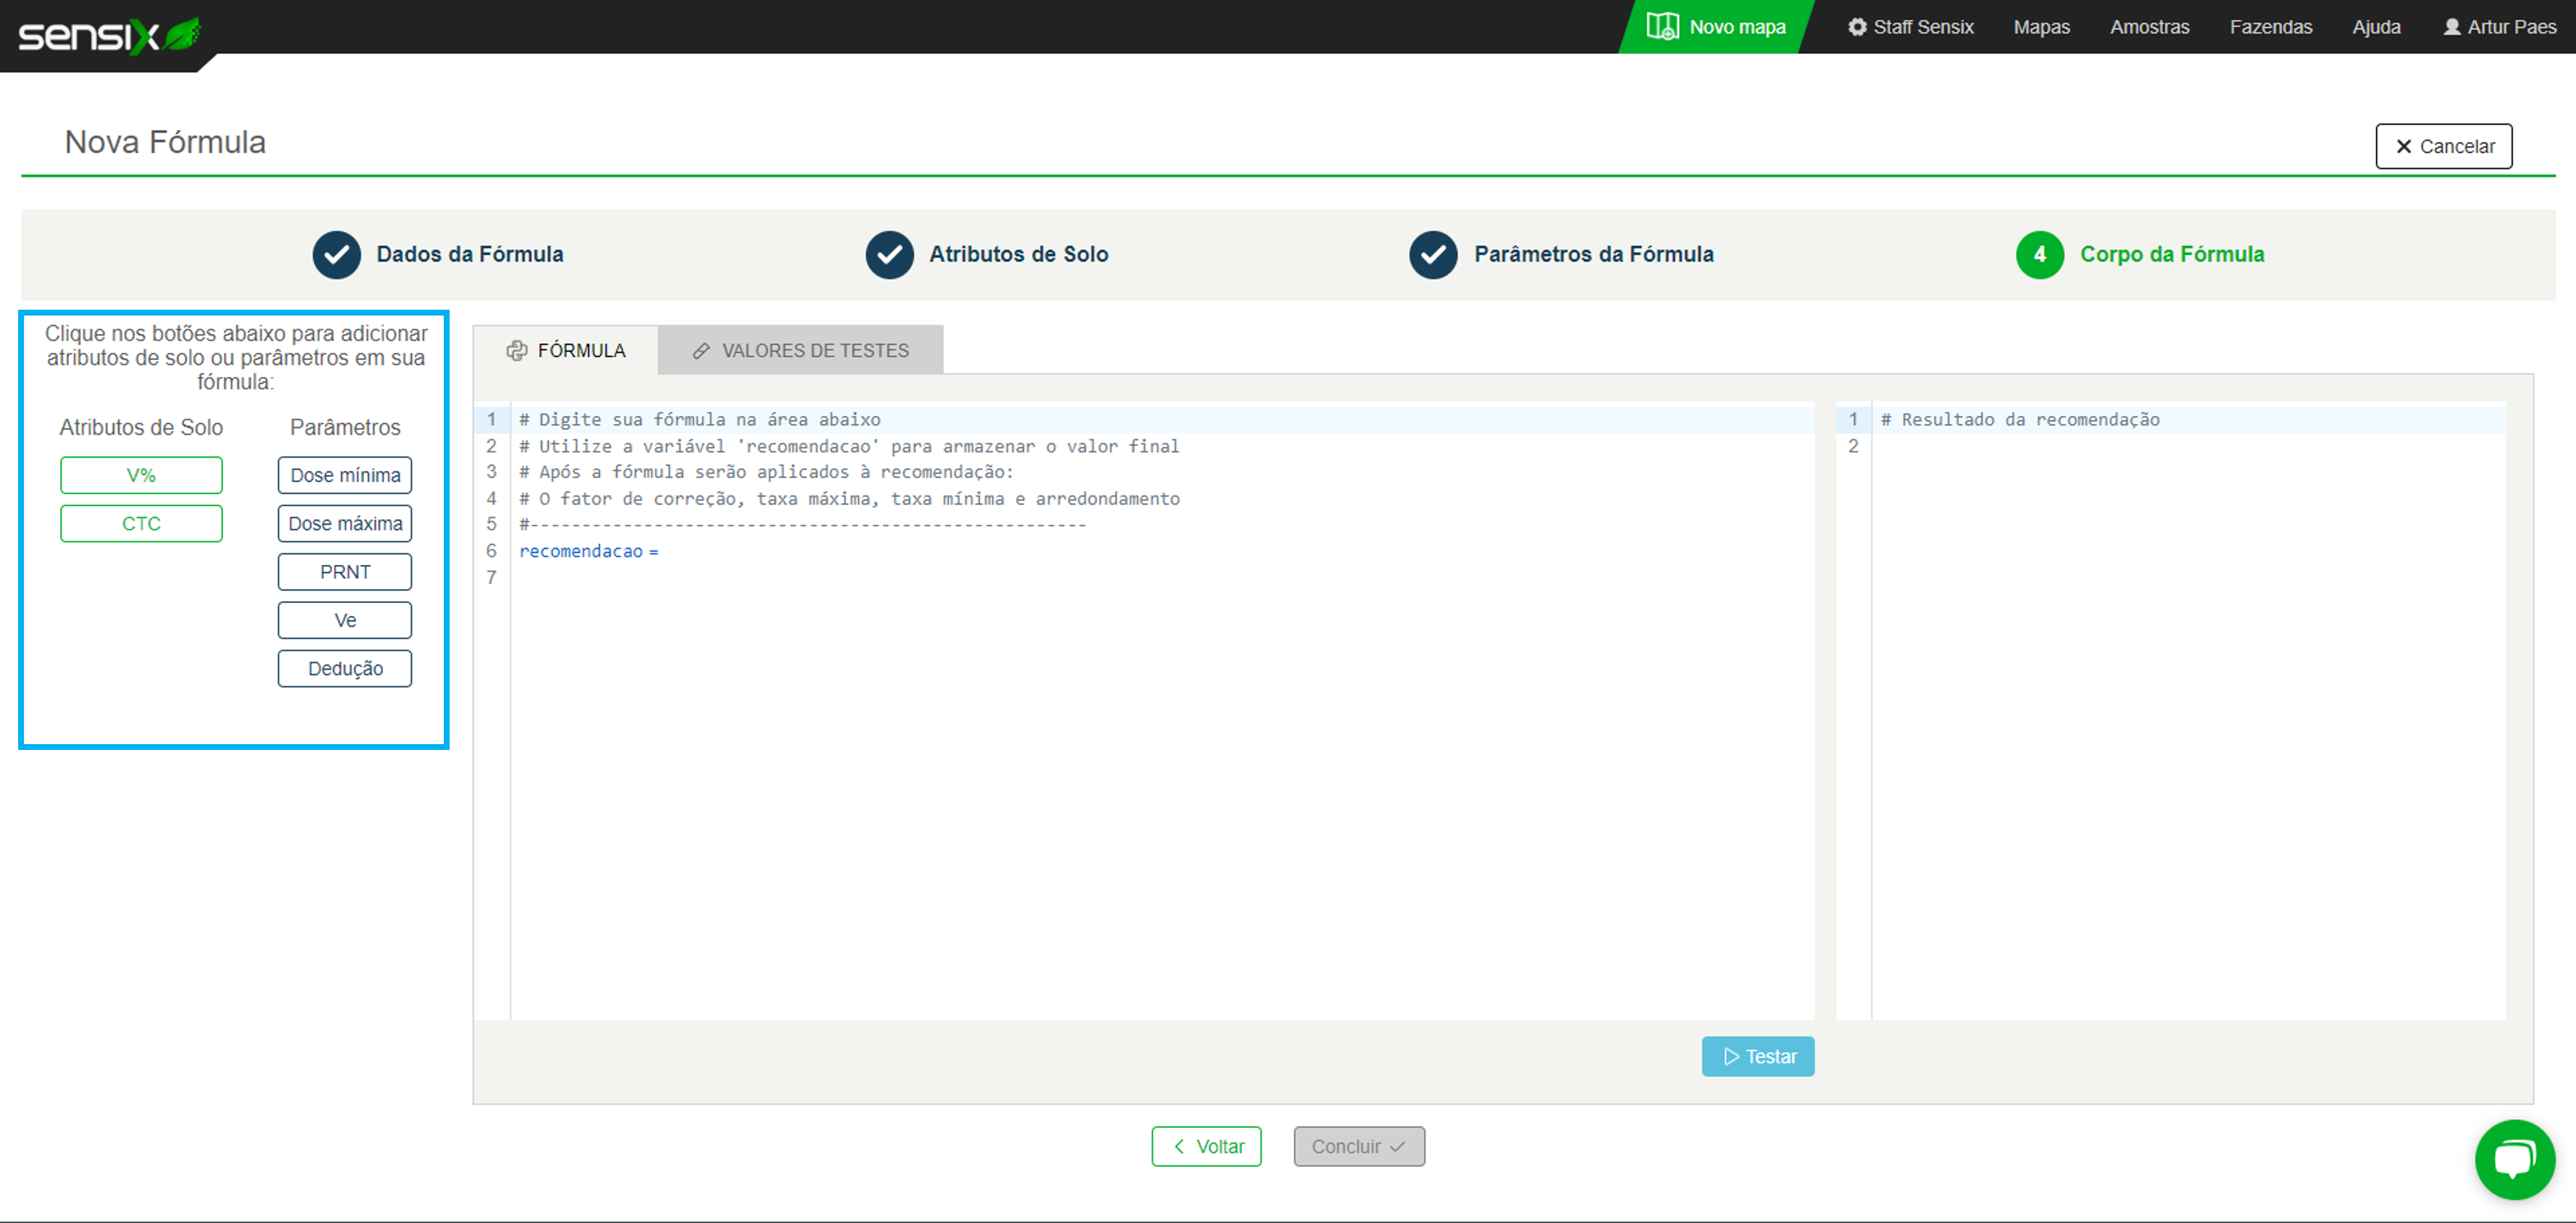2576x1223 pixels.
Task: Click the Dados da Fórmula checkmark step
Action: pyautogui.click(x=337, y=255)
